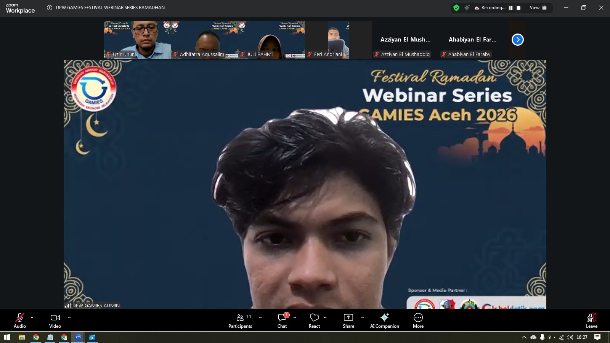Show next participants with the blue arrow

click(x=517, y=40)
